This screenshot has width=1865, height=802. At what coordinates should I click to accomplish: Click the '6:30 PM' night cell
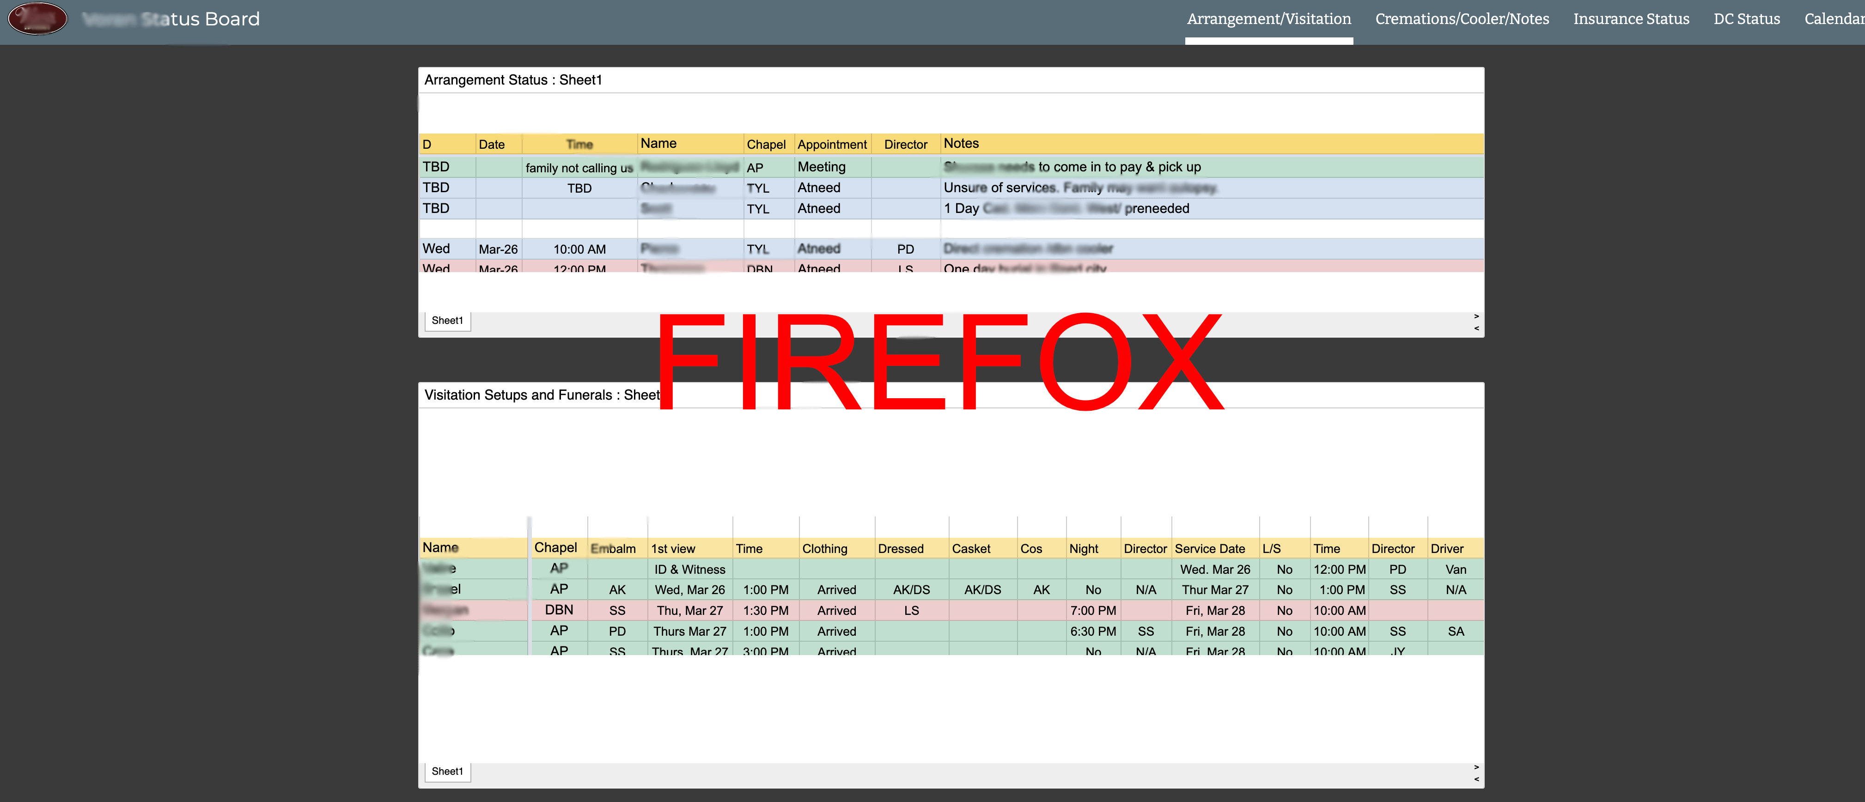click(1092, 631)
